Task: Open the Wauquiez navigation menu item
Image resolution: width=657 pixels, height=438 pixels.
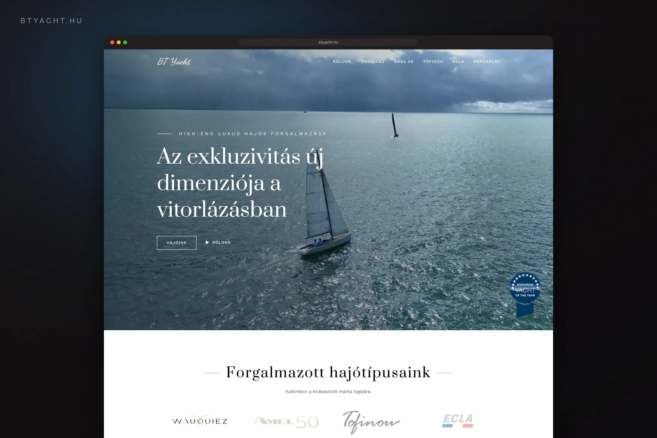Action: [x=372, y=62]
